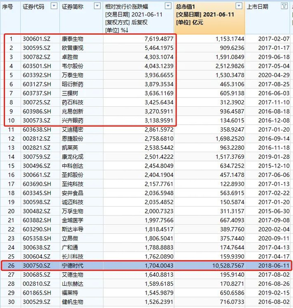Select stock code 300750.SZ
The width and height of the screenshot is (293, 308).
click(36, 266)
